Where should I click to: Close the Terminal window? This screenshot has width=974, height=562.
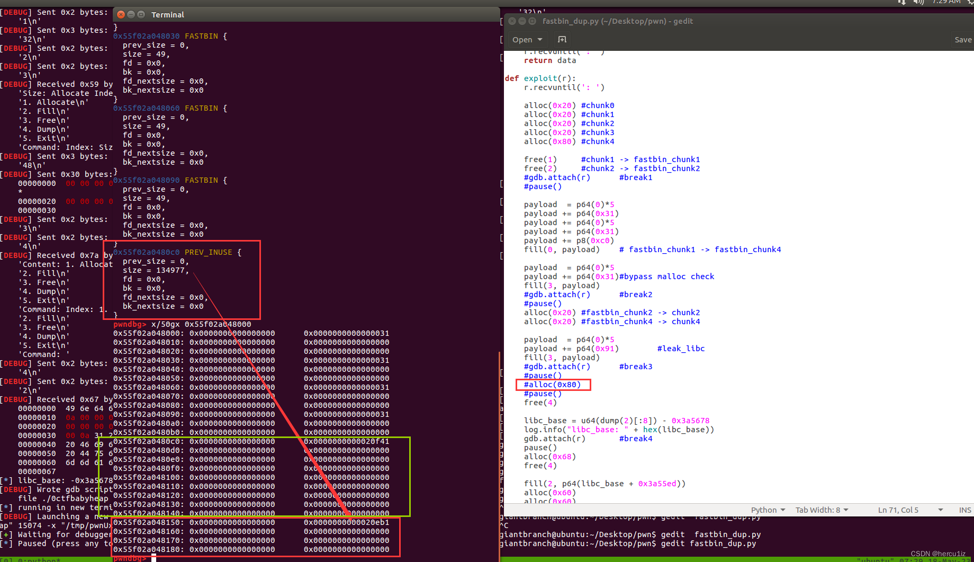pyautogui.click(x=121, y=15)
